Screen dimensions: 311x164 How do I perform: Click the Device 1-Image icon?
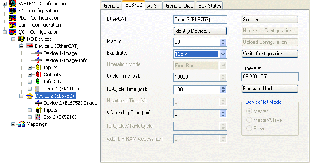point(38,53)
